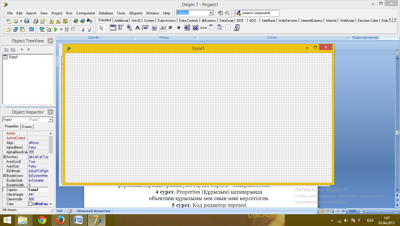The image size is (400, 226).
Task: Open the File menu
Action: coord(10,13)
